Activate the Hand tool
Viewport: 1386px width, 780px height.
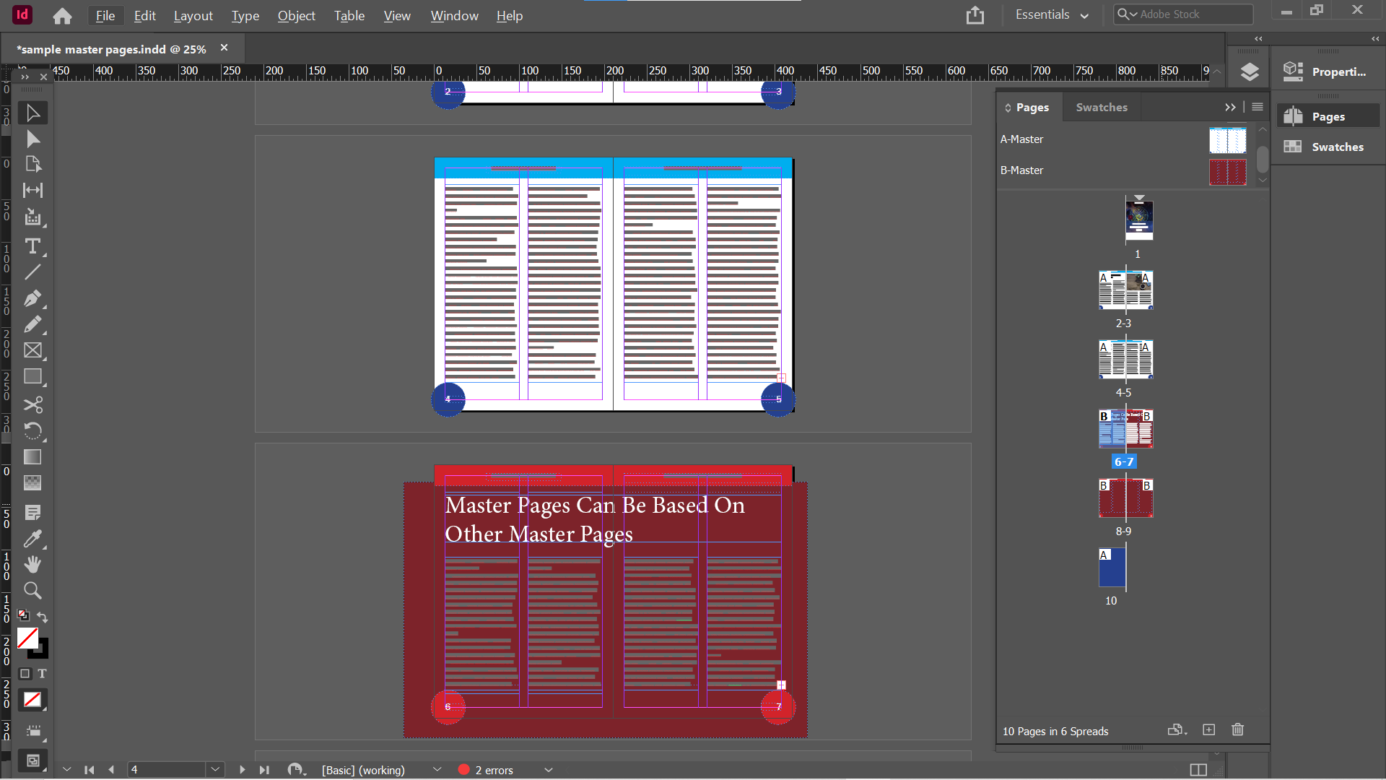(32, 564)
